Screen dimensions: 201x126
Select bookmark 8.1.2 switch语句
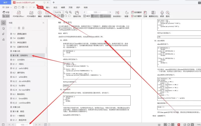(27, 68)
